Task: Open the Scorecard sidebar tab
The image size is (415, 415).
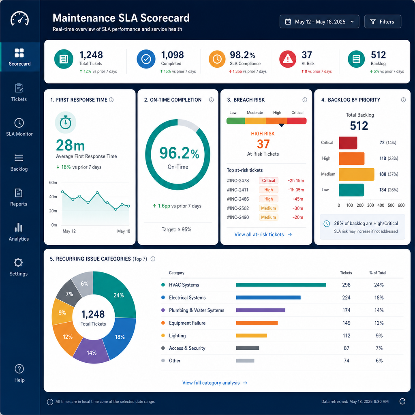Action: point(19,57)
